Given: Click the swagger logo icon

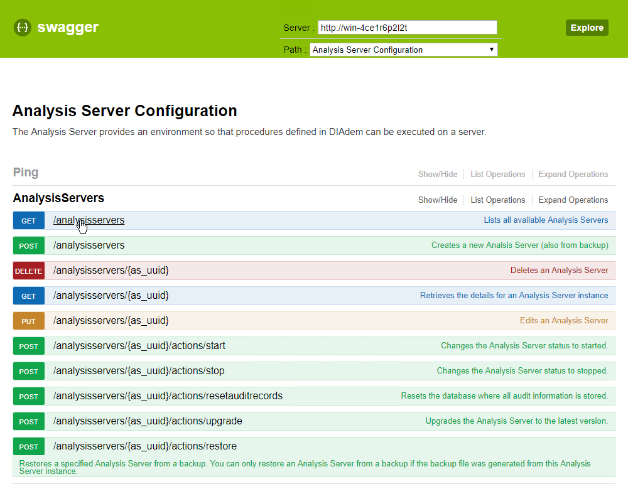Looking at the screenshot, I should 23,28.
